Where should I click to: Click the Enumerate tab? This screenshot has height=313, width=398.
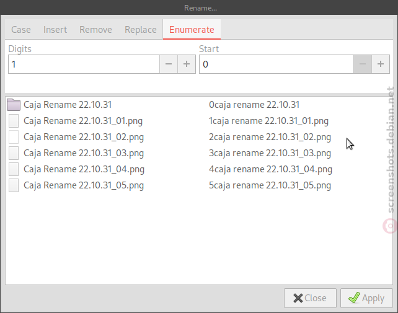(192, 30)
